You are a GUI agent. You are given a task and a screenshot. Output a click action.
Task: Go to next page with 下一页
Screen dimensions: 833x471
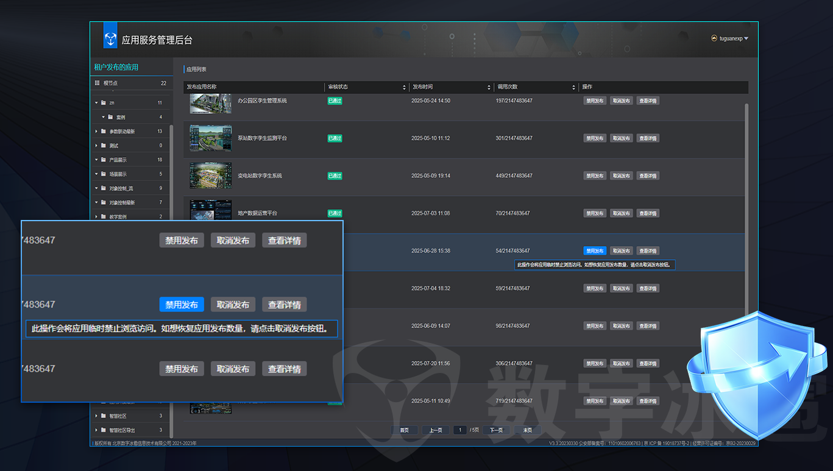496,430
